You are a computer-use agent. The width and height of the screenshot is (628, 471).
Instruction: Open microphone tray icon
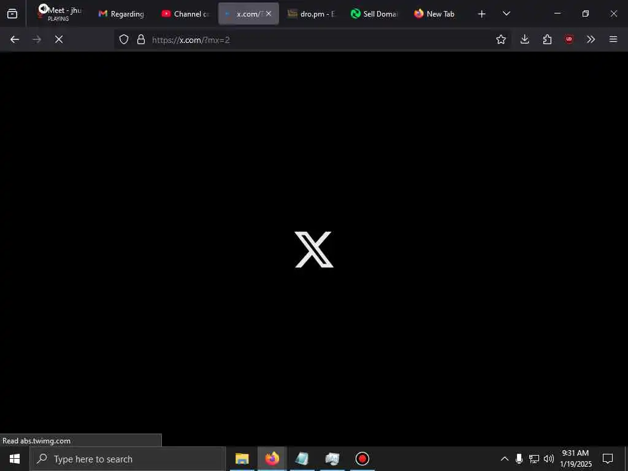click(x=519, y=459)
